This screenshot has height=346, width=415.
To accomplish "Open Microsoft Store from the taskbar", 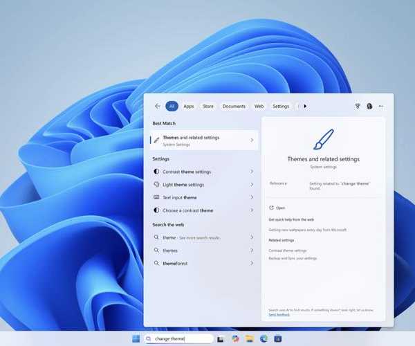I will [277, 338].
